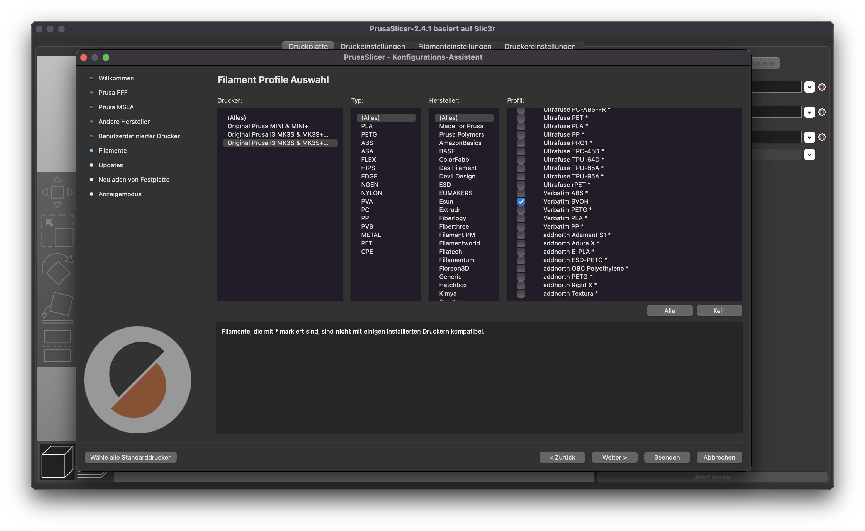Select (Alles) in the Hersteller list
The width and height of the screenshot is (865, 531).
point(464,118)
